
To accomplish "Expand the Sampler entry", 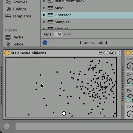I will pos(44,22).
